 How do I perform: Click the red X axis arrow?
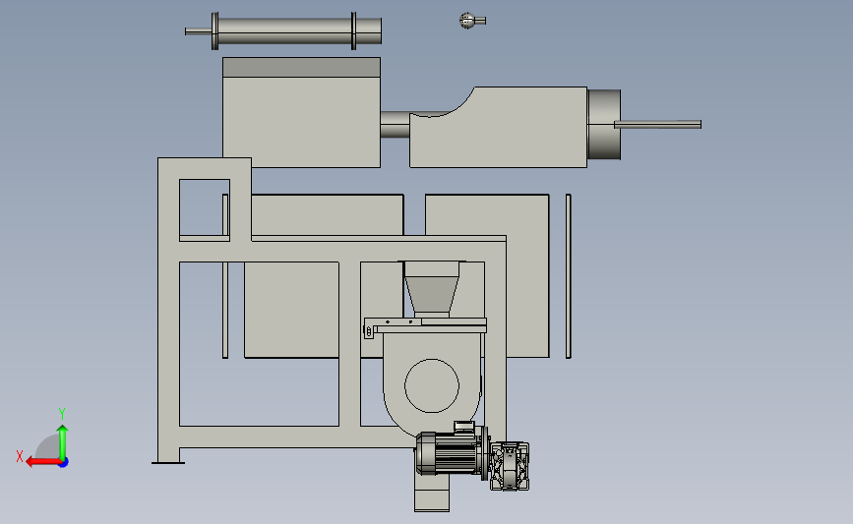tap(42, 462)
